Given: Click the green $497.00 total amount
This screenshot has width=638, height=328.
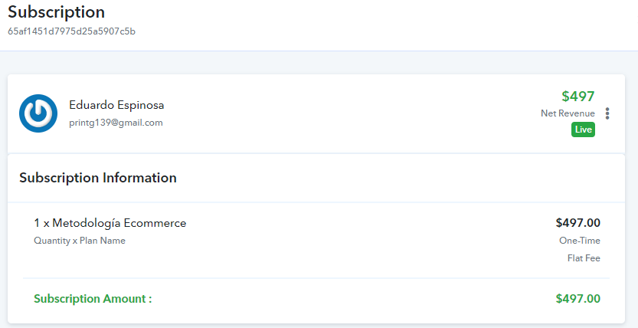Looking at the screenshot, I should [577, 299].
